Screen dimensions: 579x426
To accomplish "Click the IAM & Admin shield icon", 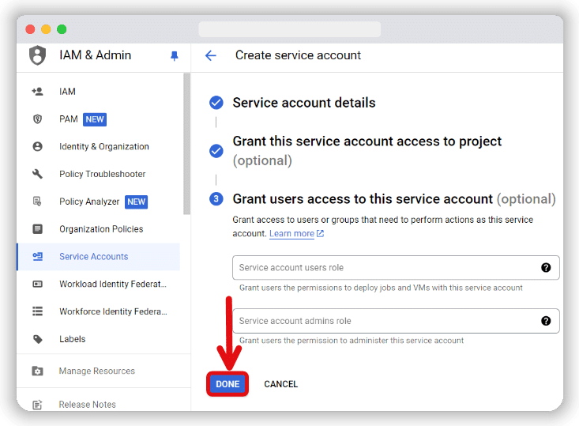I will [37, 55].
